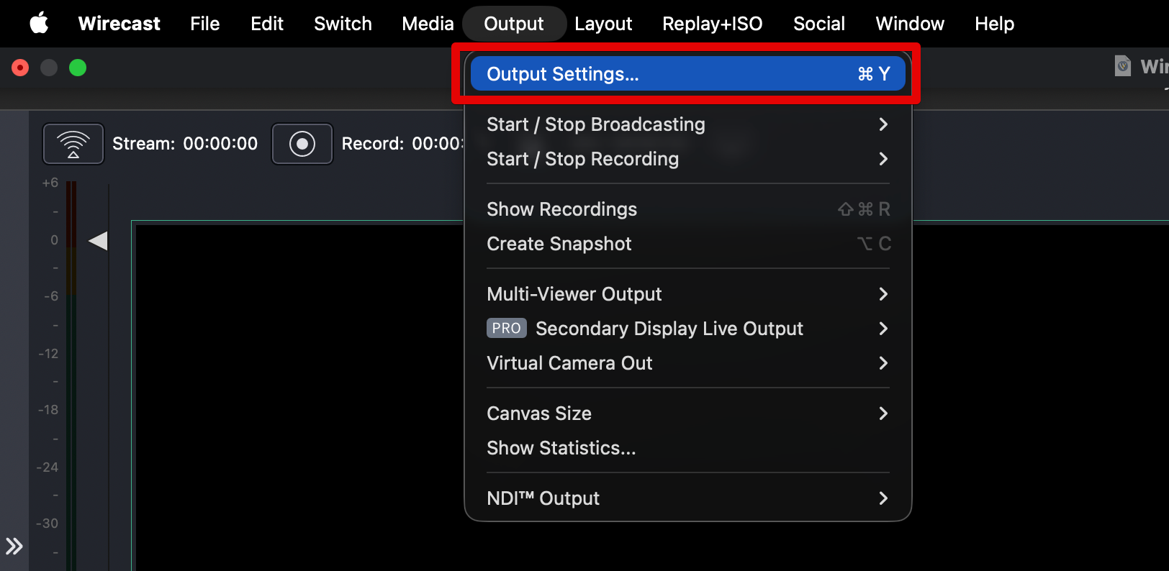Select Create Snapshot menu item
The height and width of the screenshot is (571, 1169).
pos(688,244)
